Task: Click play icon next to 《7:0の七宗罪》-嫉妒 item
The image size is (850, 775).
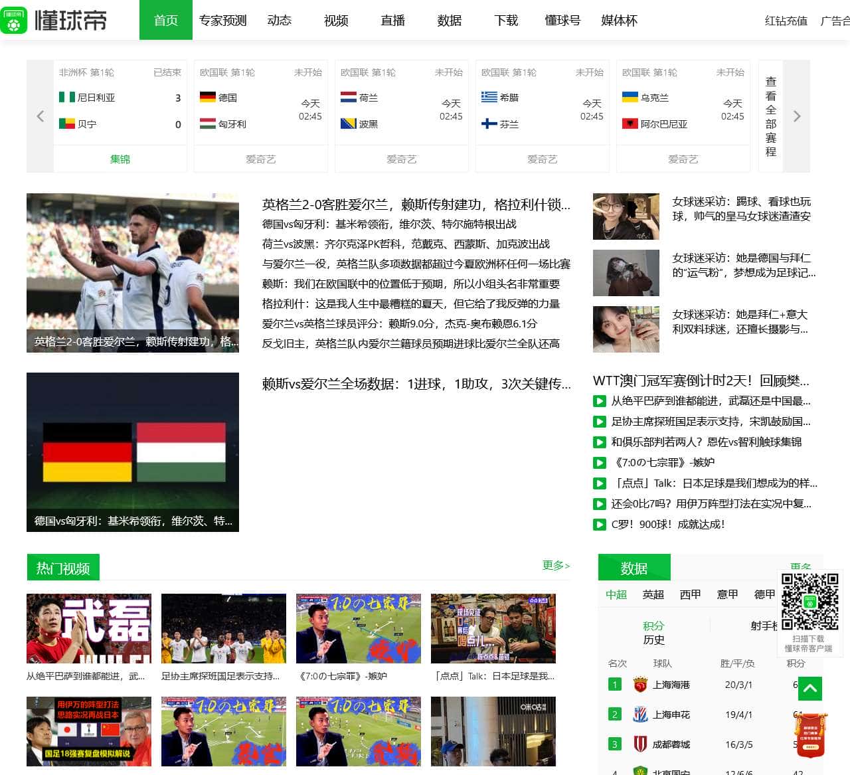Action: pyautogui.click(x=598, y=463)
